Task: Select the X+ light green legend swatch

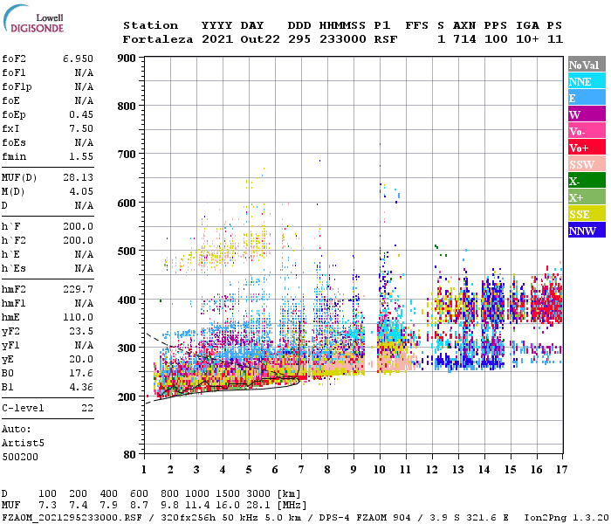Action: (587, 196)
